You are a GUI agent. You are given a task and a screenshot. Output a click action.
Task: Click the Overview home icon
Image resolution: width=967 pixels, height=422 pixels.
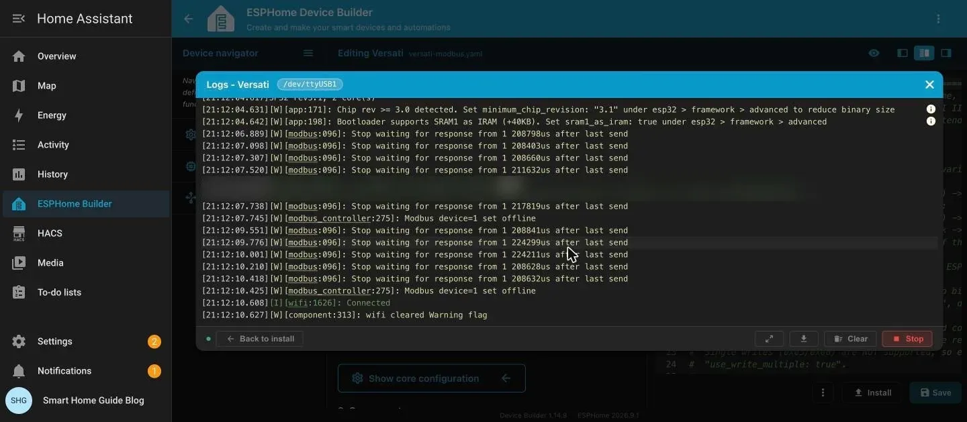(x=19, y=56)
